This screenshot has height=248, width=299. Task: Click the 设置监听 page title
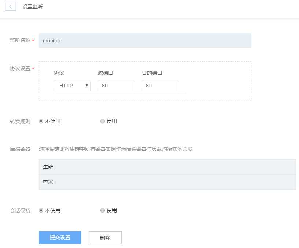[x=33, y=7]
